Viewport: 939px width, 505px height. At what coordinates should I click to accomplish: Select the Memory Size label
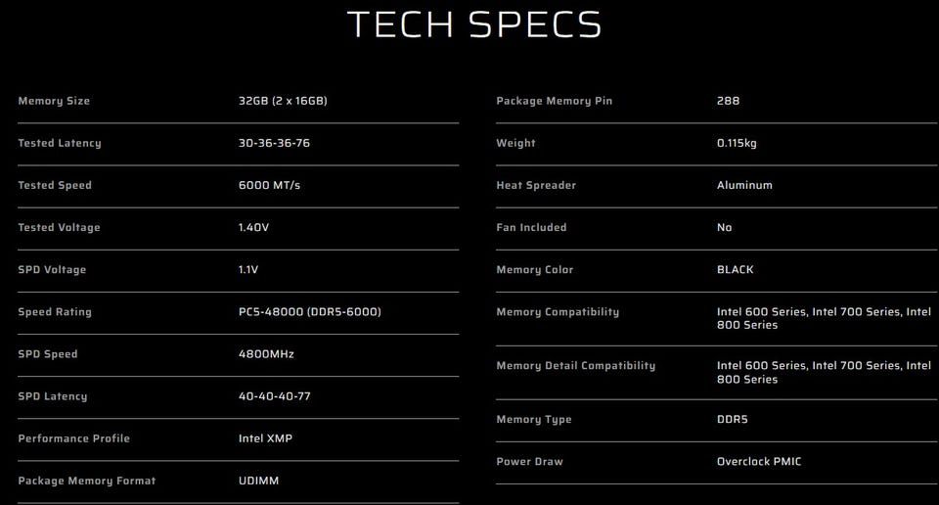coord(54,101)
